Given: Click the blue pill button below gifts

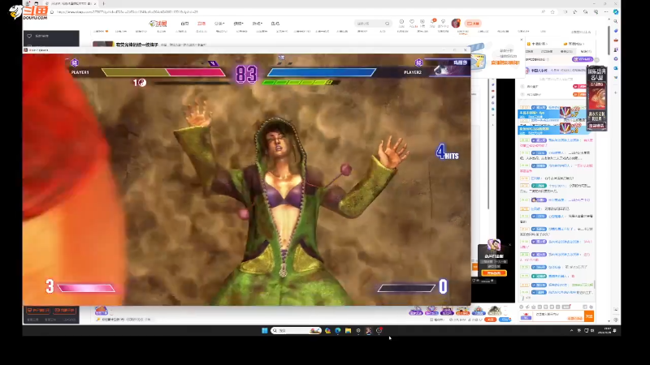Looking at the screenshot, I should (x=505, y=320).
